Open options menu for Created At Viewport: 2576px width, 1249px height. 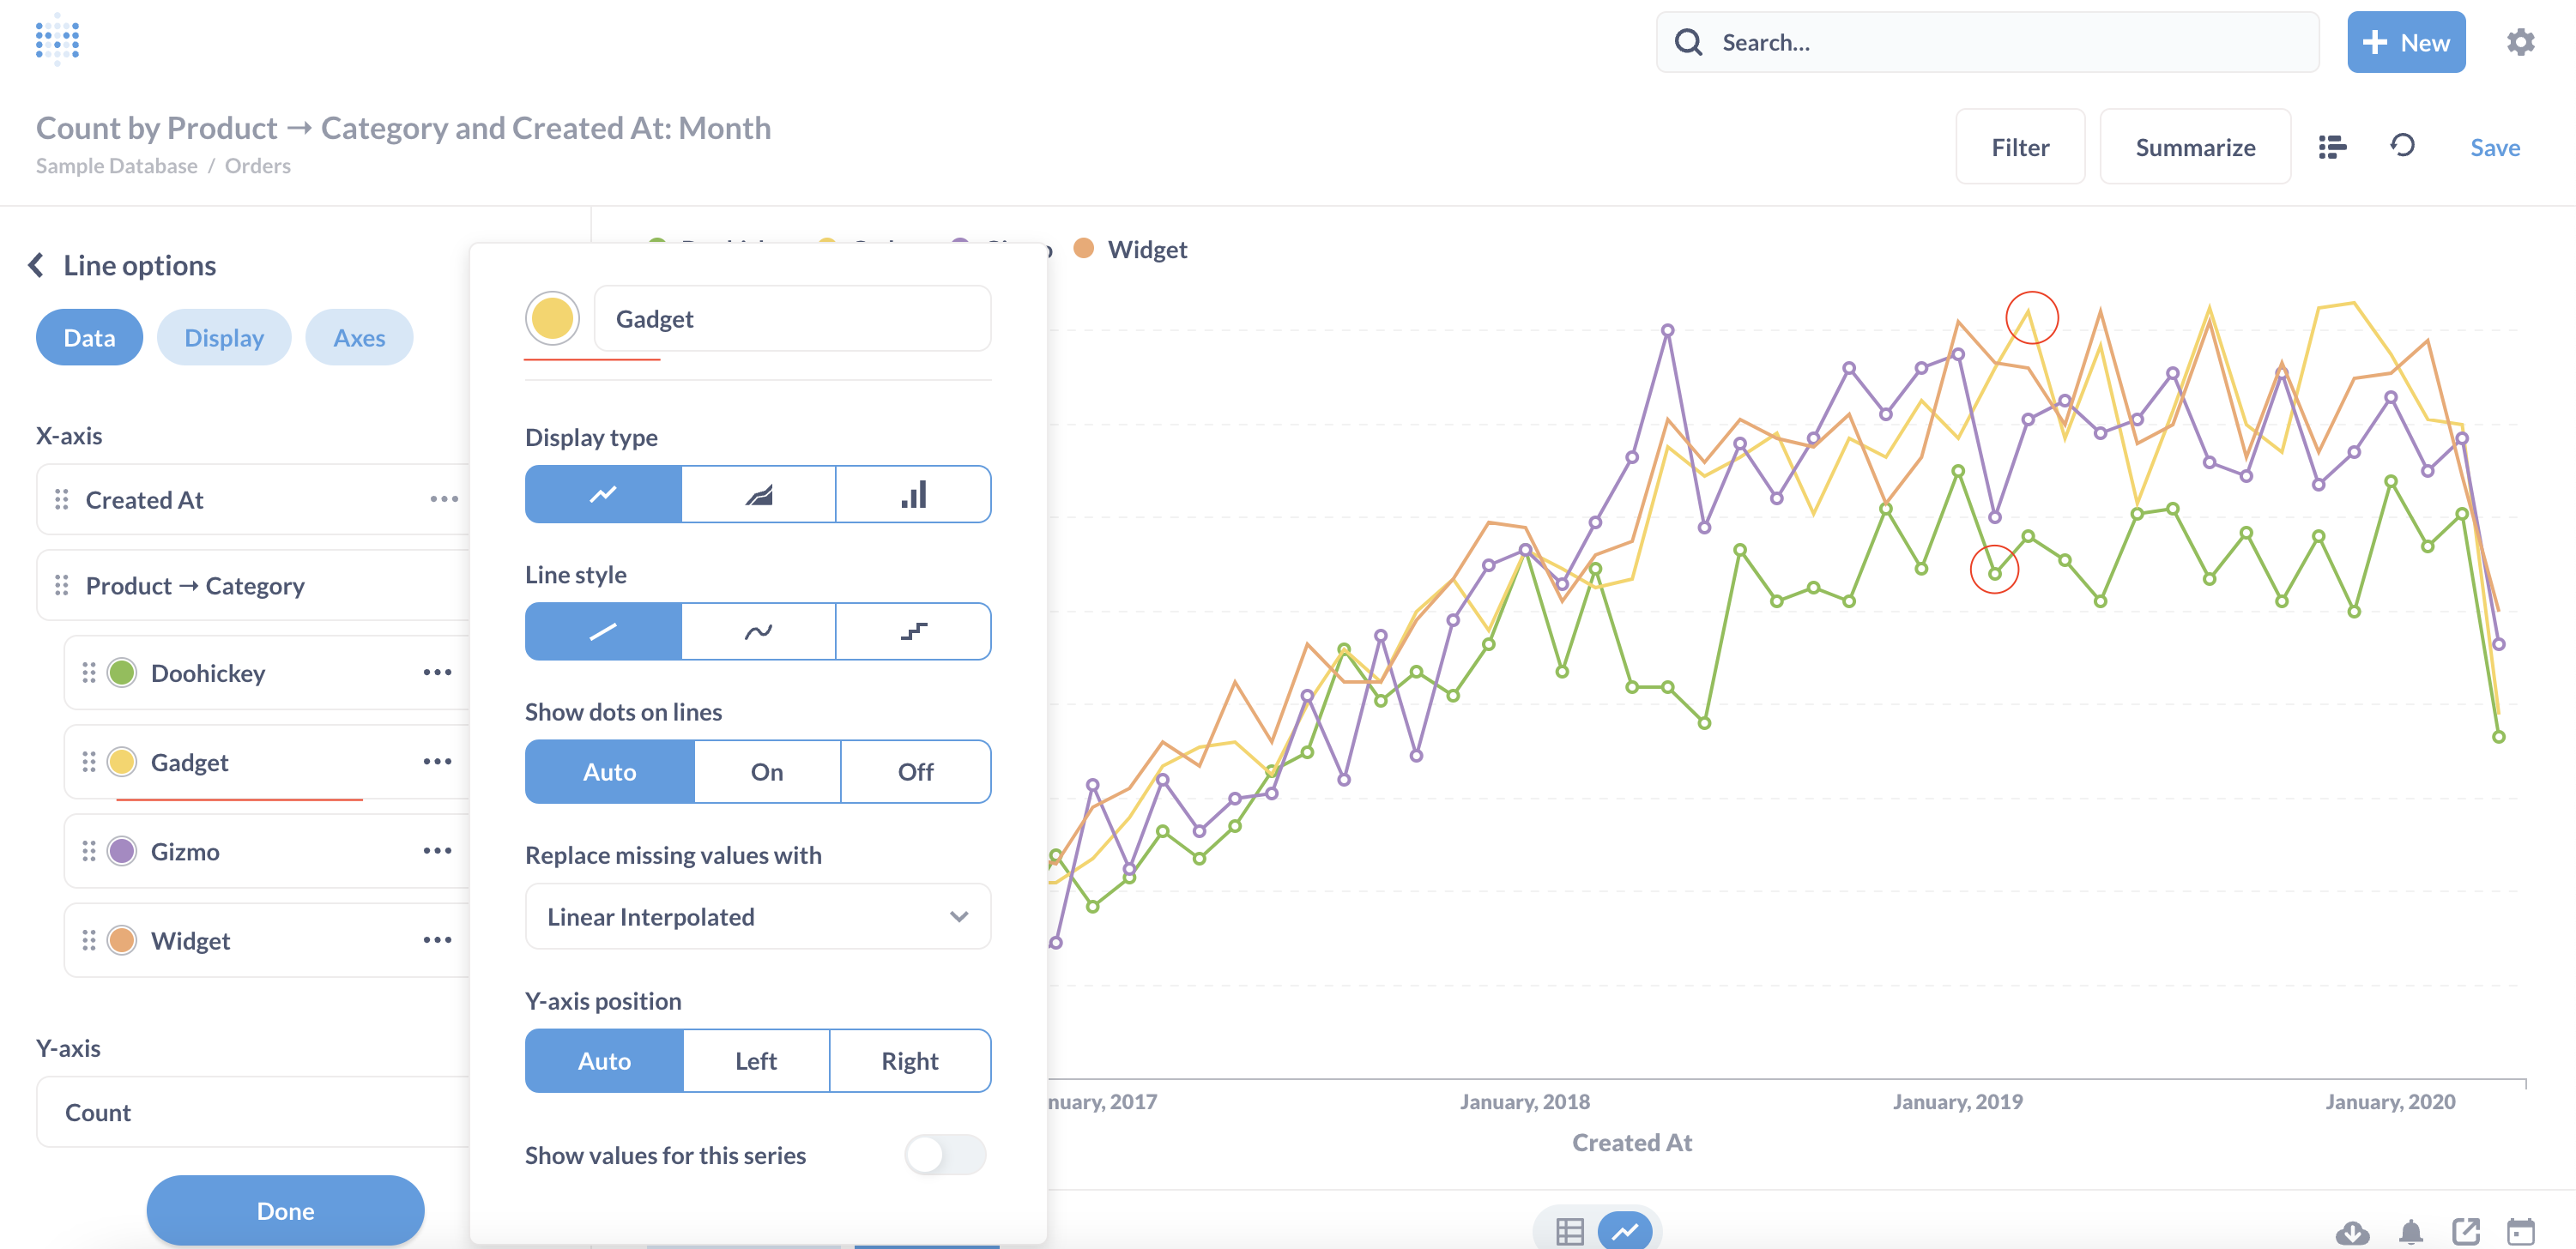(443, 499)
